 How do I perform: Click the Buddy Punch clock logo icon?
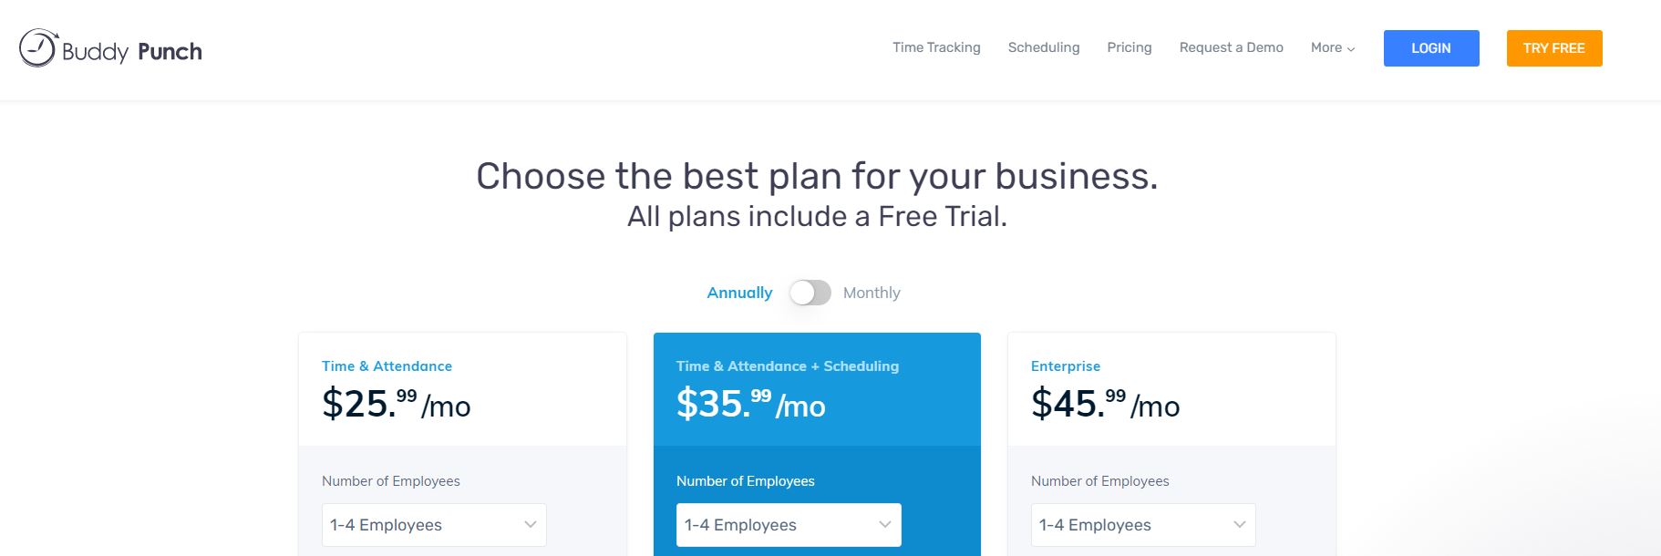(38, 48)
